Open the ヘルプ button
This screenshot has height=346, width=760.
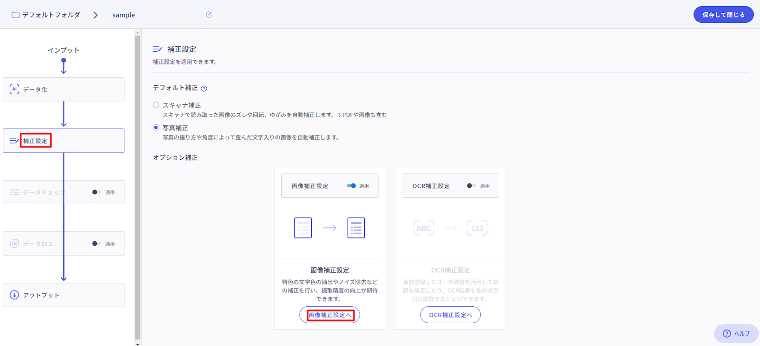pyautogui.click(x=736, y=334)
